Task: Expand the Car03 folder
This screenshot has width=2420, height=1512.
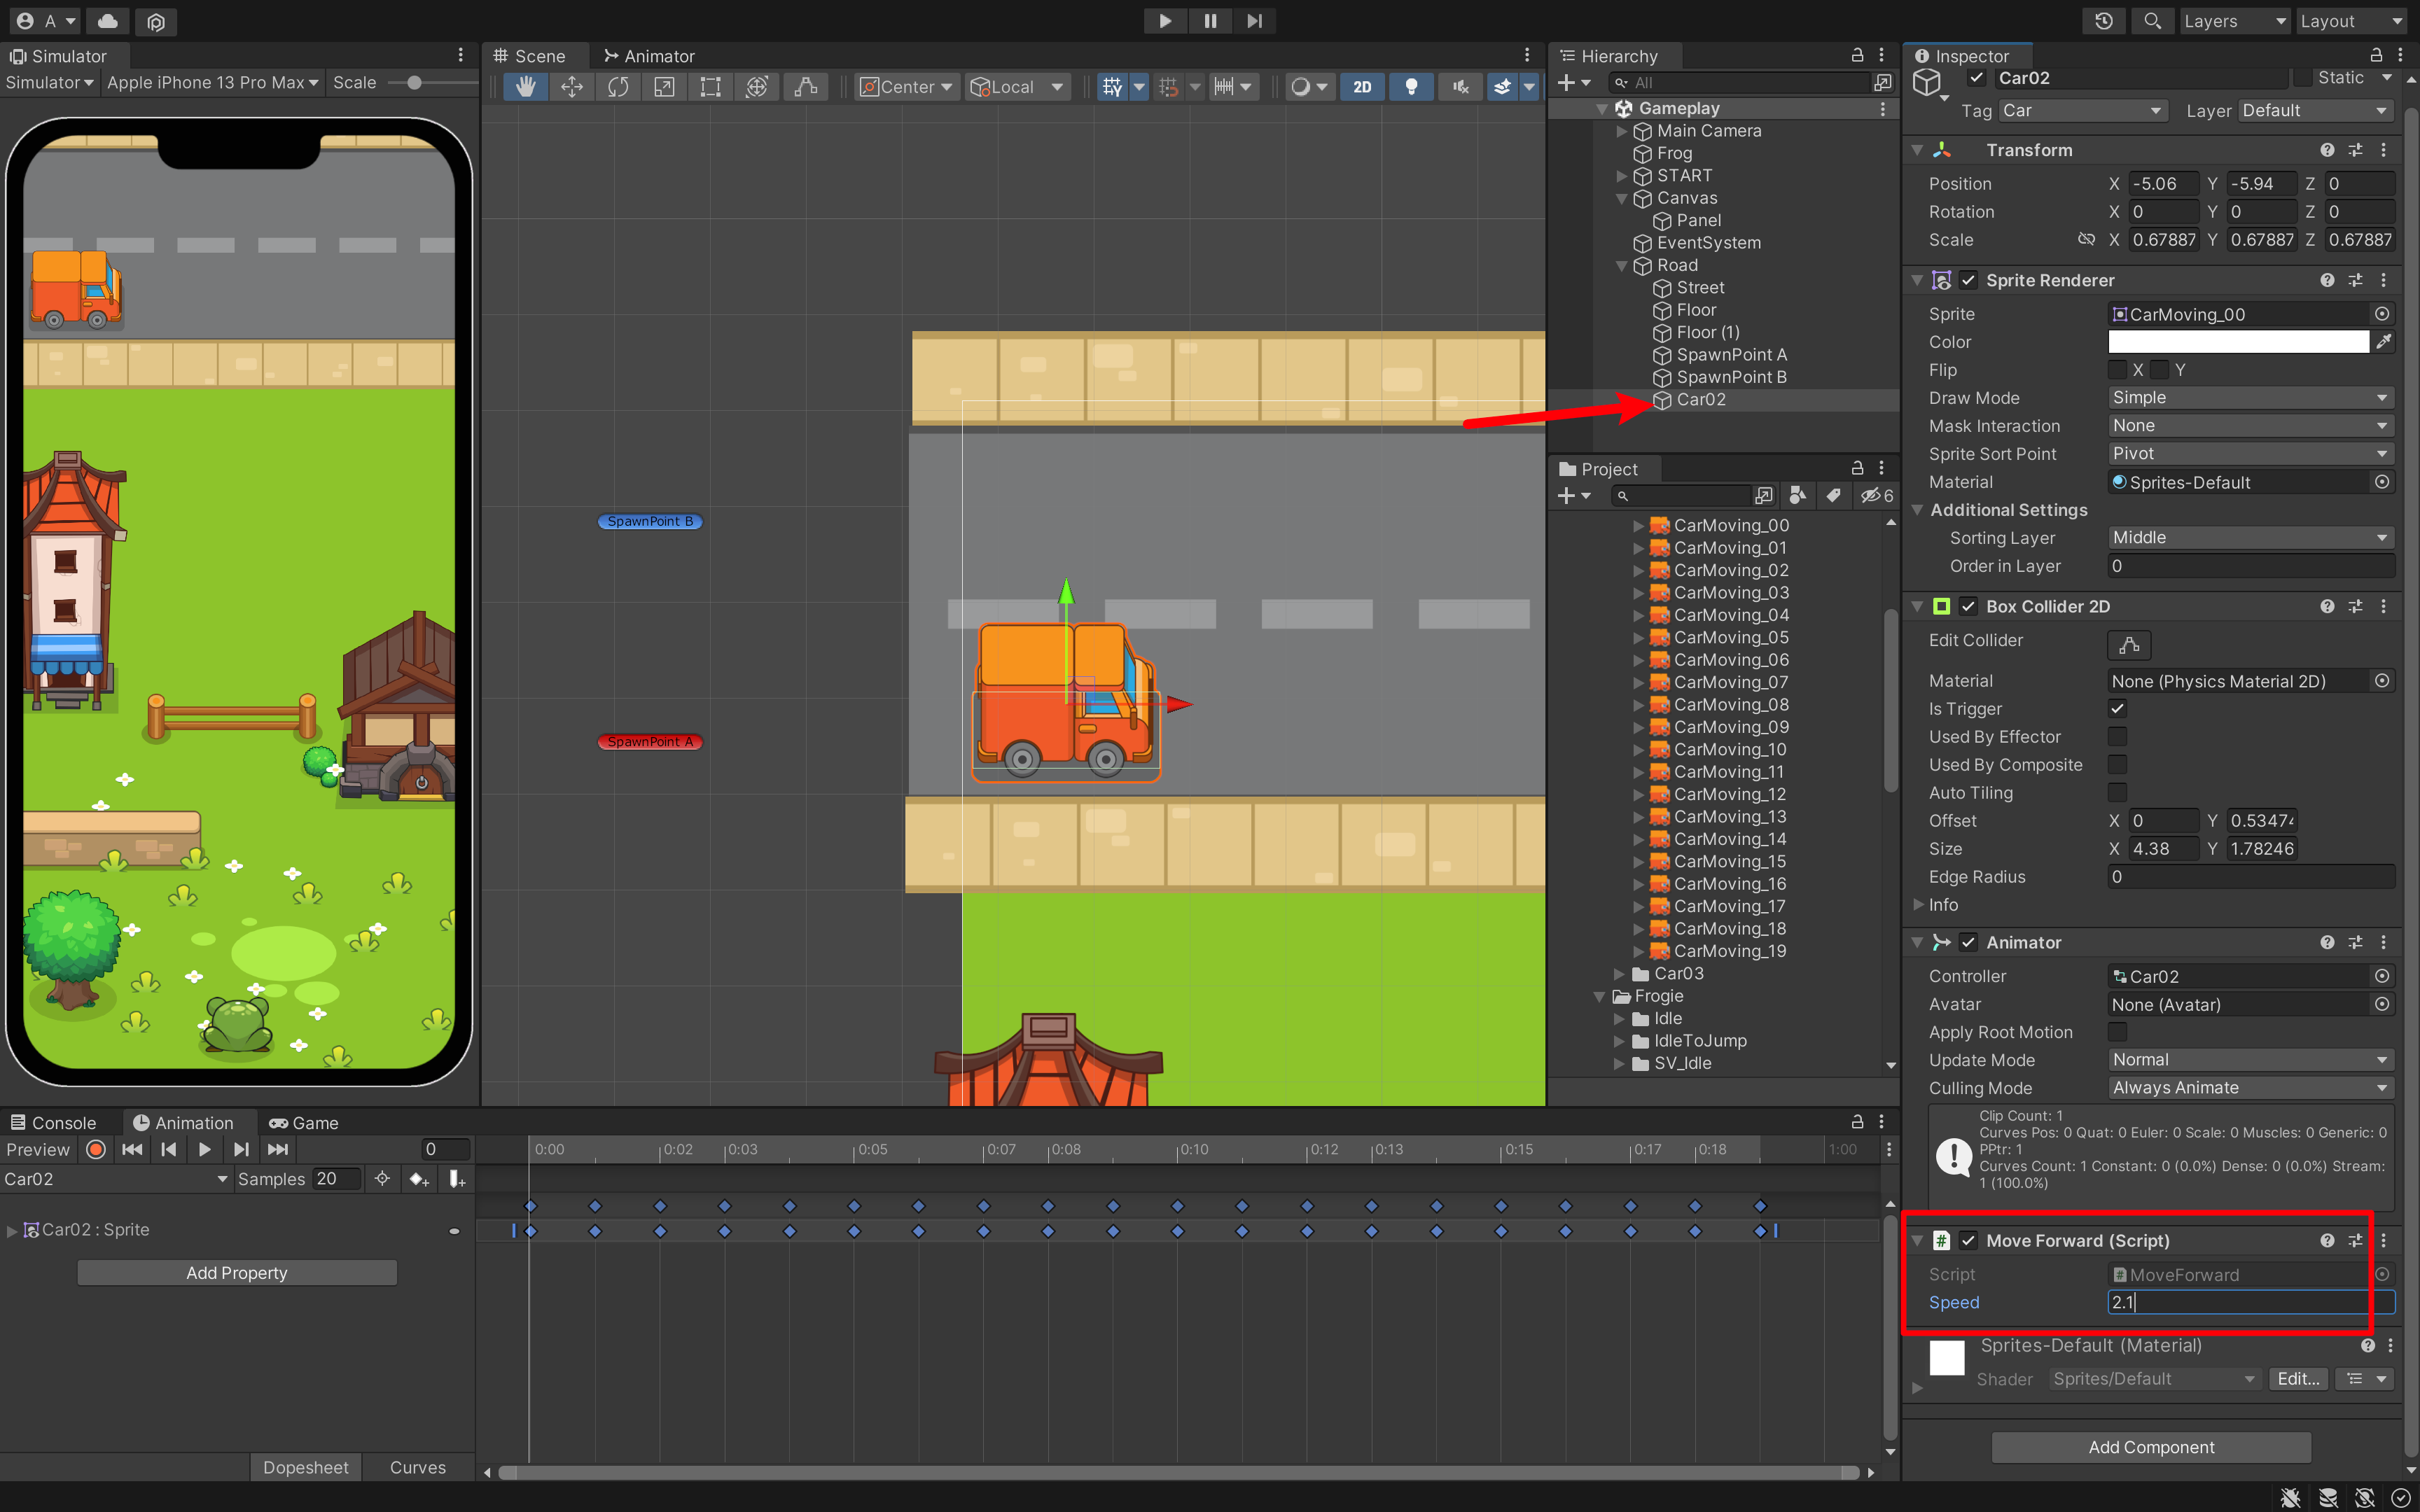Action: tap(1619, 973)
